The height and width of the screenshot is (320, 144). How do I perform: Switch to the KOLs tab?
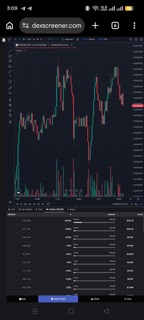pos(39,209)
